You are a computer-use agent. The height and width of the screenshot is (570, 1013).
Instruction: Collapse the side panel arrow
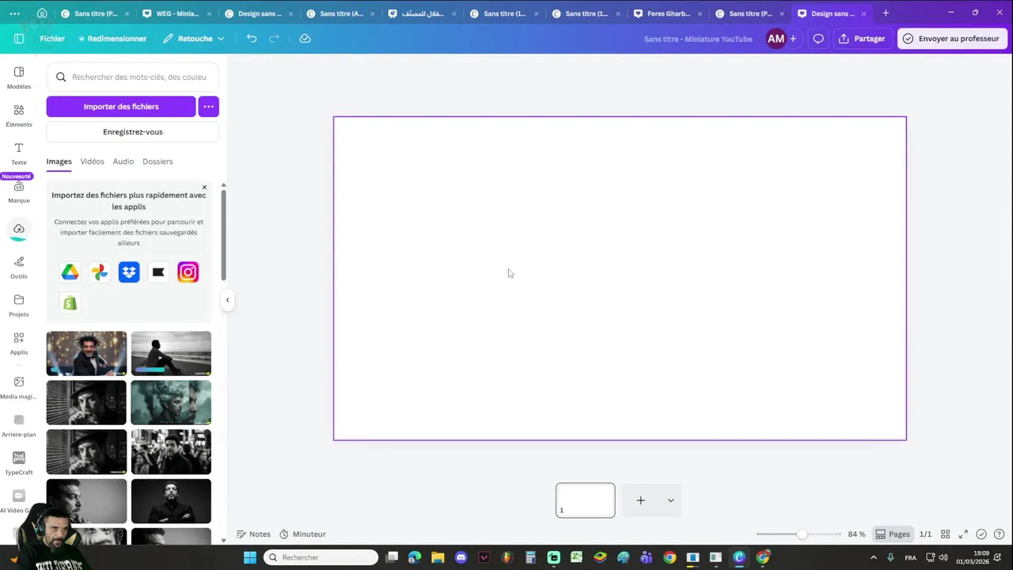pyautogui.click(x=227, y=300)
